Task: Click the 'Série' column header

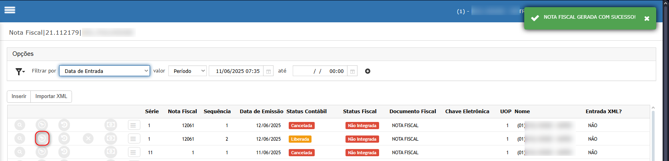Action: [x=152, y=112]
